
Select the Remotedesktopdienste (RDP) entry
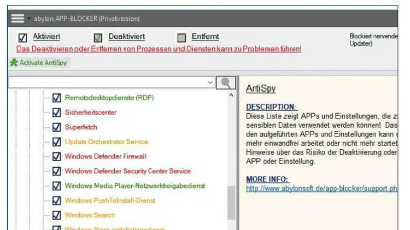(109, 98)
